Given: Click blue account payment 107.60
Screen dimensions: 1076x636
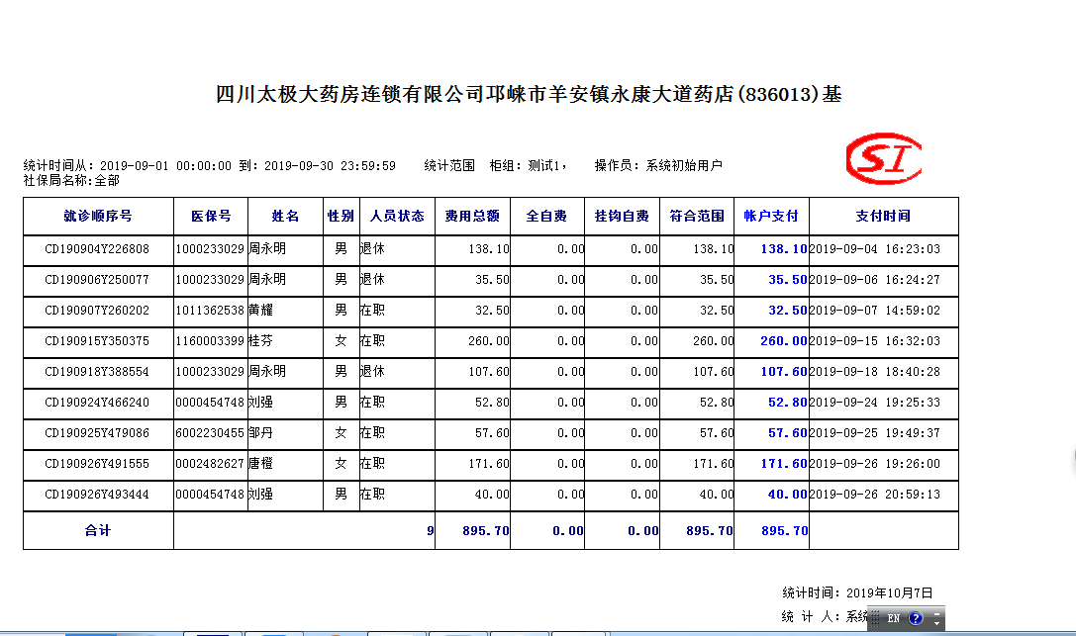Looking at the screenshot, I should 784,372.
